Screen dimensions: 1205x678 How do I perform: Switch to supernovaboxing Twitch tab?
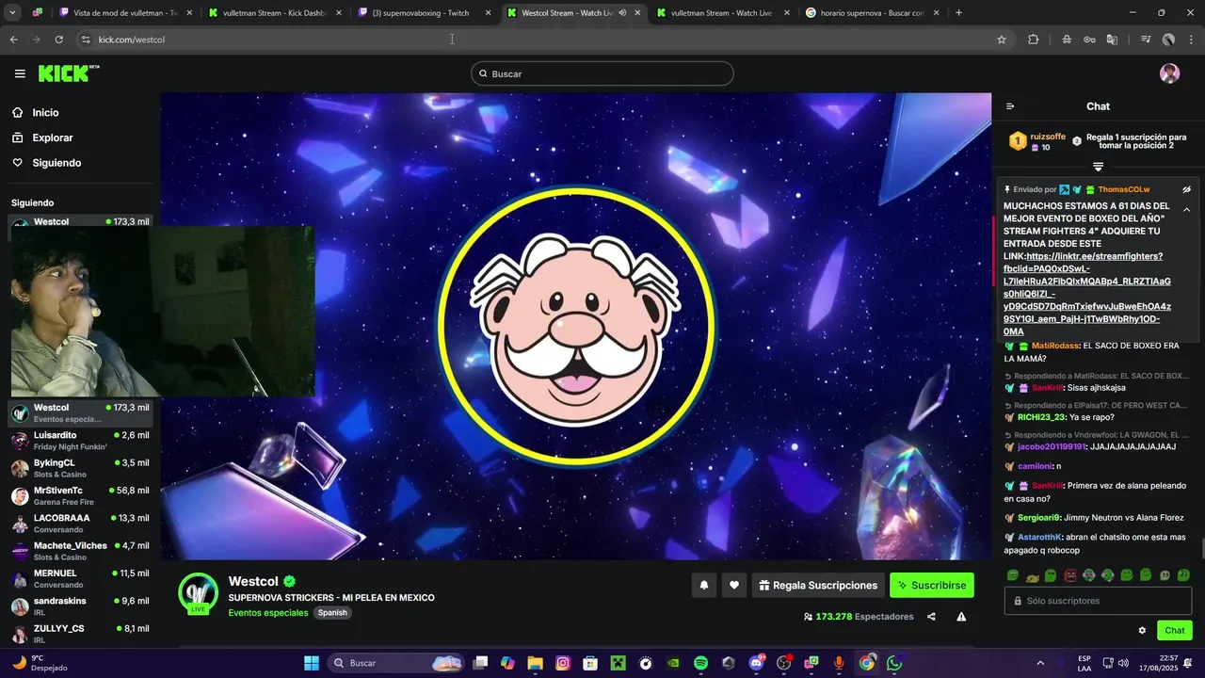pyautogui.click(x=426, y=13)
